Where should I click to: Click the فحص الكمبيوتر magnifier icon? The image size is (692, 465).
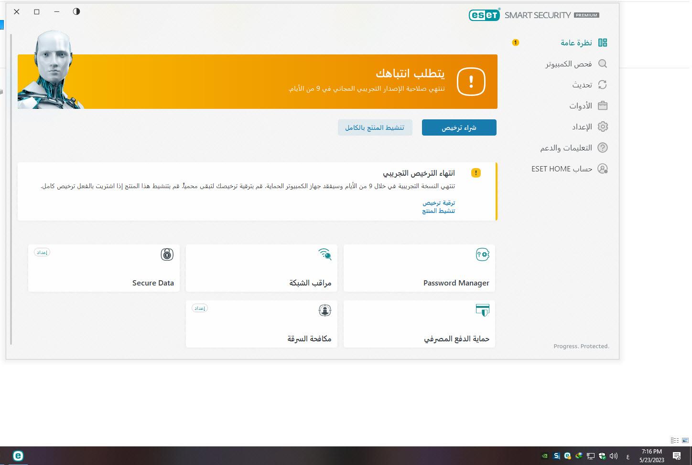click(603, 63)
